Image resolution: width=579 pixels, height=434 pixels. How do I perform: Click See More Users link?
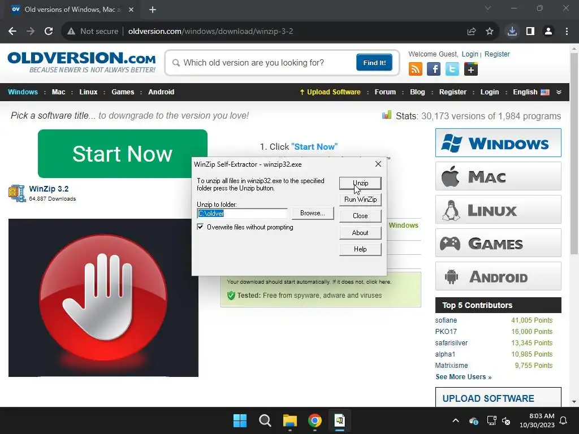[x=464, y=377]
